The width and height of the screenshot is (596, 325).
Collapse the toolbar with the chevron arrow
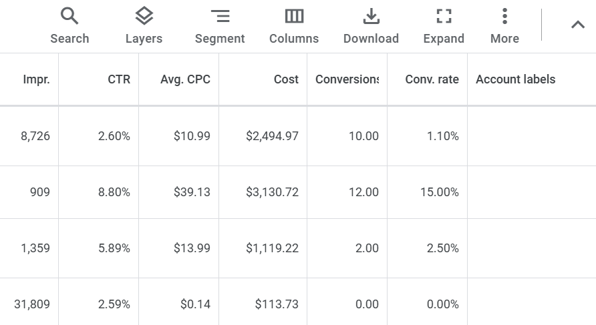pos(578,25)
